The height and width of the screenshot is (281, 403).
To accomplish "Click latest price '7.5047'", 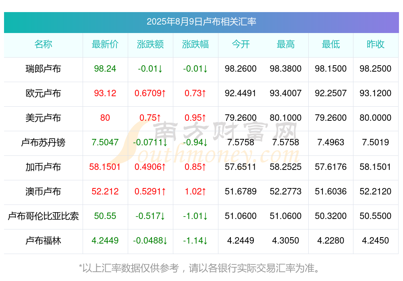I will pos(105,142).
